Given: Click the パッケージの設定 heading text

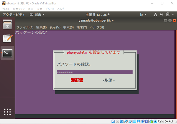Looking at the screenshot, I should coord(31,32).
